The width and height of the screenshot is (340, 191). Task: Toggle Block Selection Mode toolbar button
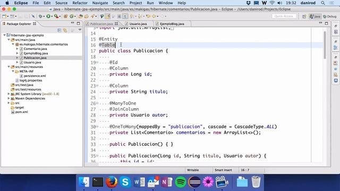pos(119,16)
